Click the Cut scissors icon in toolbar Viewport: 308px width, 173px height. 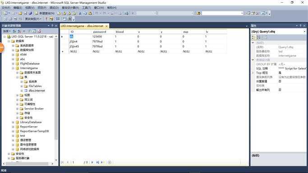[x=80, y=14]
